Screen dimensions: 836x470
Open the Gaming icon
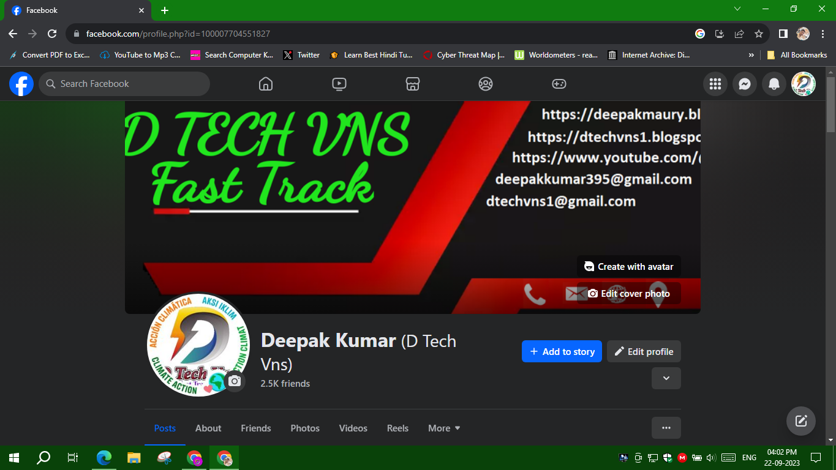(559, 84)
